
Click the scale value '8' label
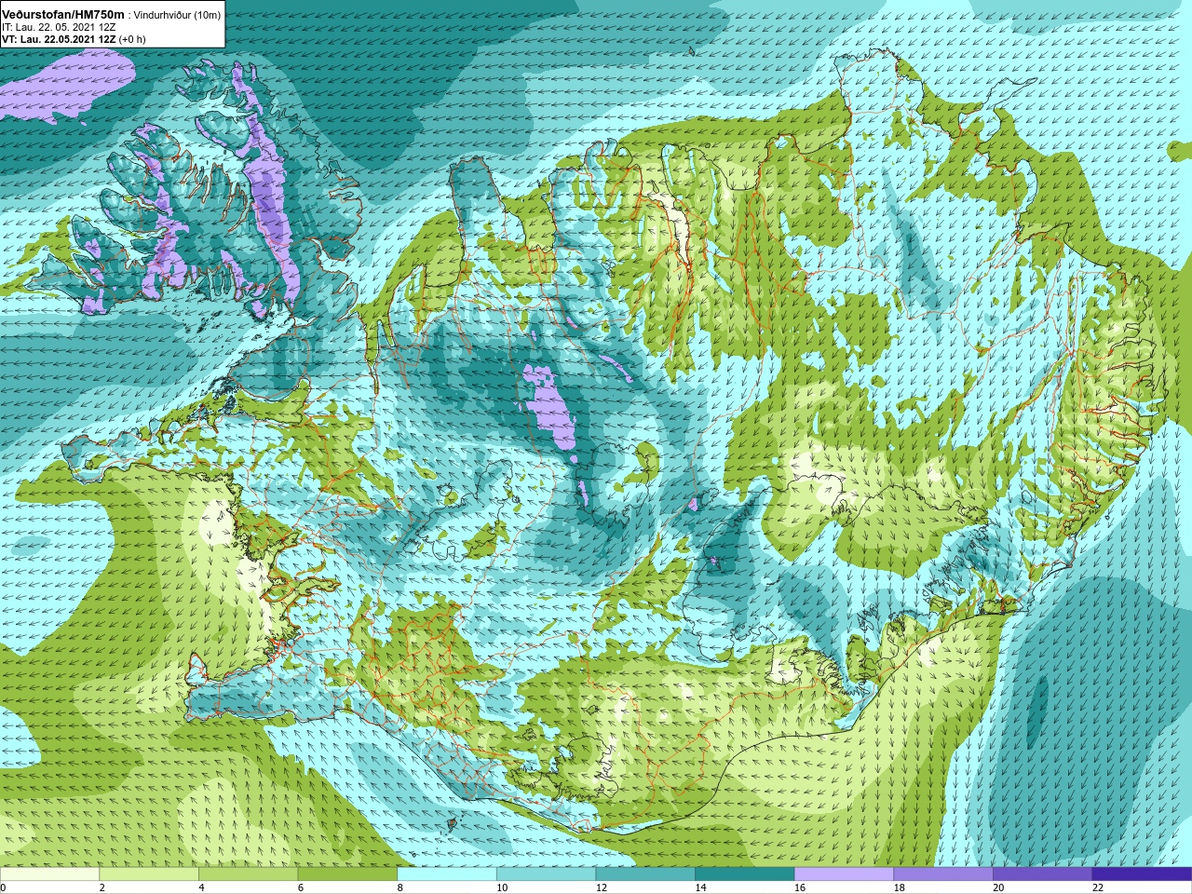pos(400,888)
